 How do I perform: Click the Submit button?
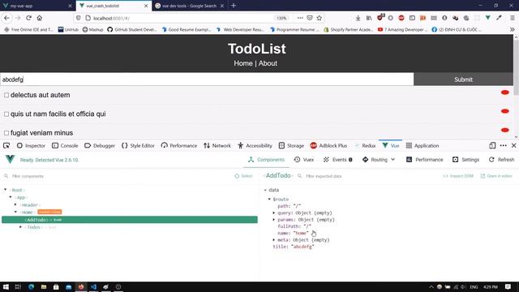(x=463, y=79)
